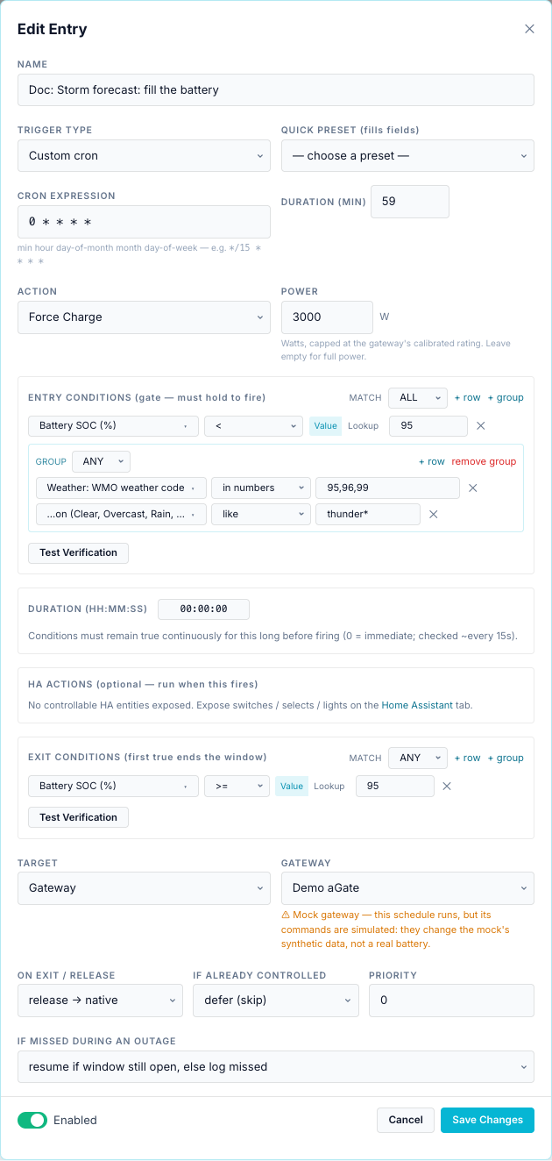Open the >= operator dropdown

(x=237, y=786)
